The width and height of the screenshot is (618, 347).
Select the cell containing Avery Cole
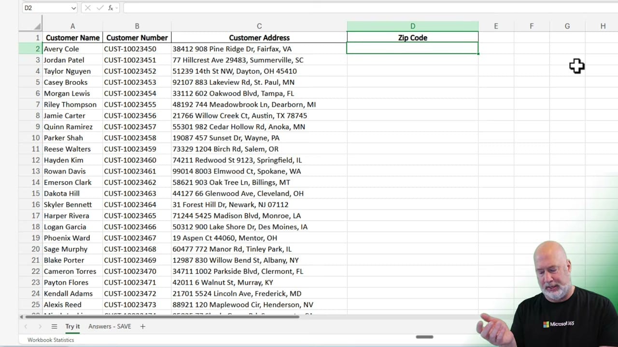pyautogui.click(x=61, y=49)
